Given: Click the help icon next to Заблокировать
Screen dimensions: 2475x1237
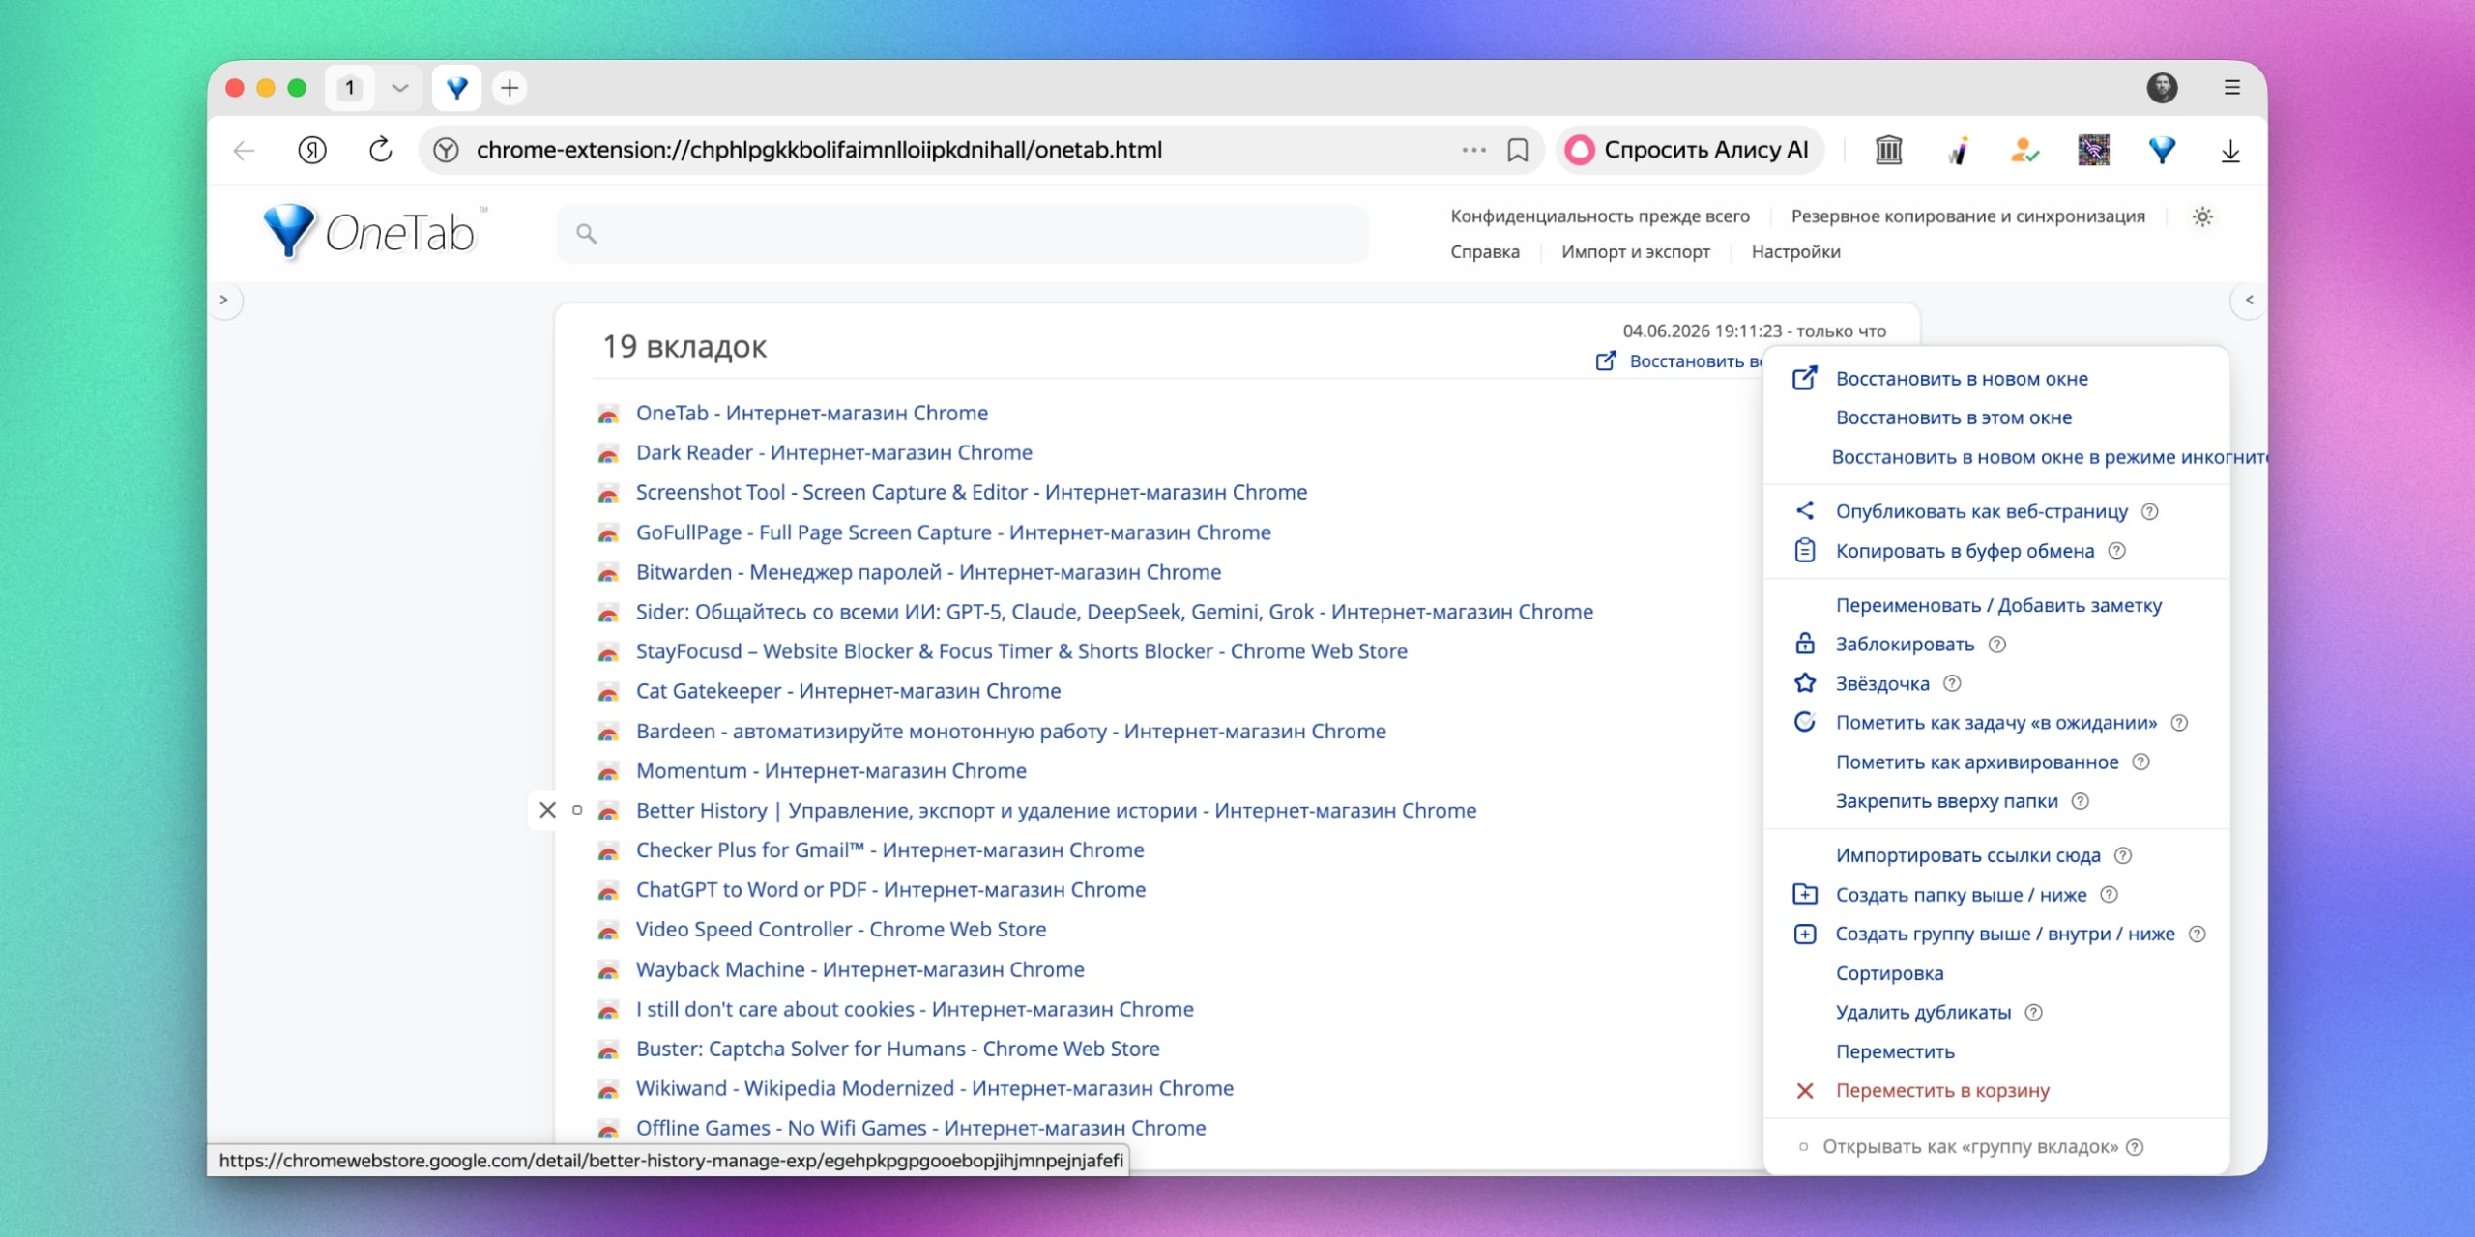Looking at the screenshot, I should click(1997, 645).
